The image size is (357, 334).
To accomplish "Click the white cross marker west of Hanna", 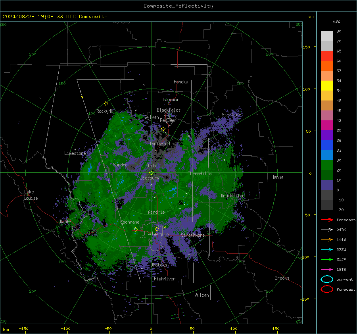I will point(224,160).
